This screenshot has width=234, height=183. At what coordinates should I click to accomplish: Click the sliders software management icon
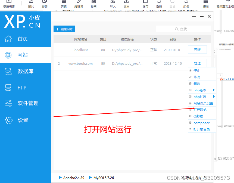click(8, 103)
